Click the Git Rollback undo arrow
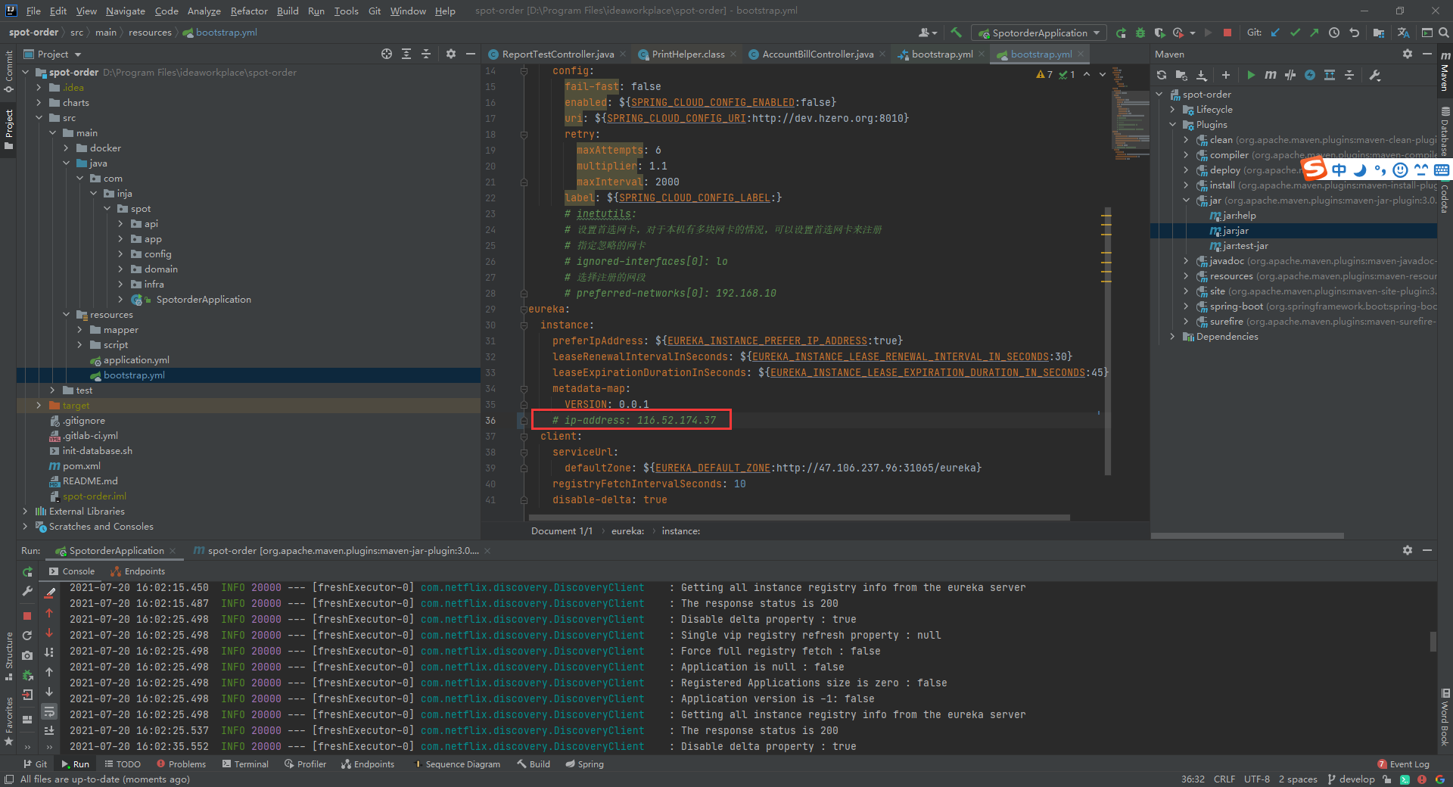The height and width of the screenshot is (787, 1453). 1354,33
